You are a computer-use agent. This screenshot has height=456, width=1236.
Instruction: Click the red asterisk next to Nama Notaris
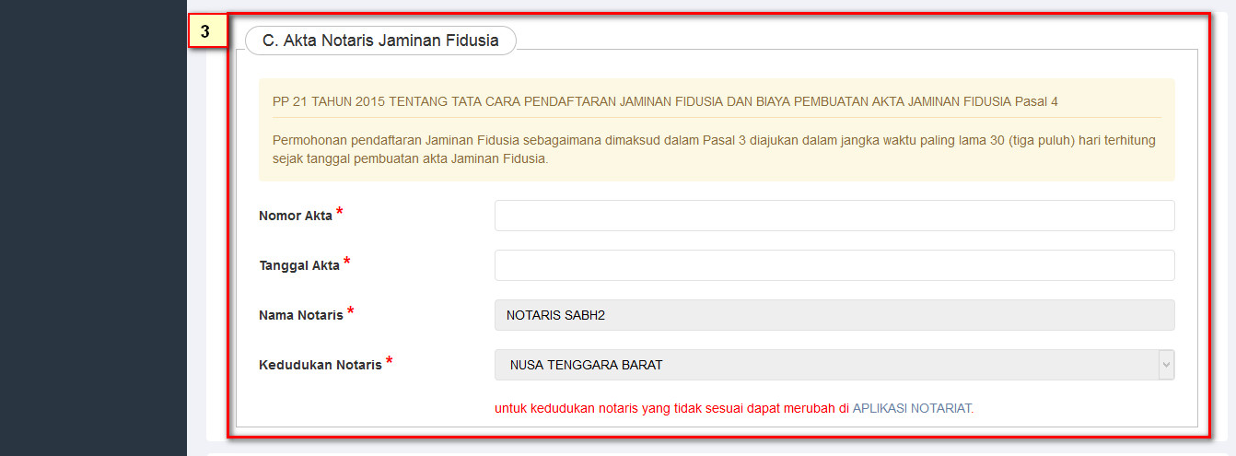click(x=351, y=312)
